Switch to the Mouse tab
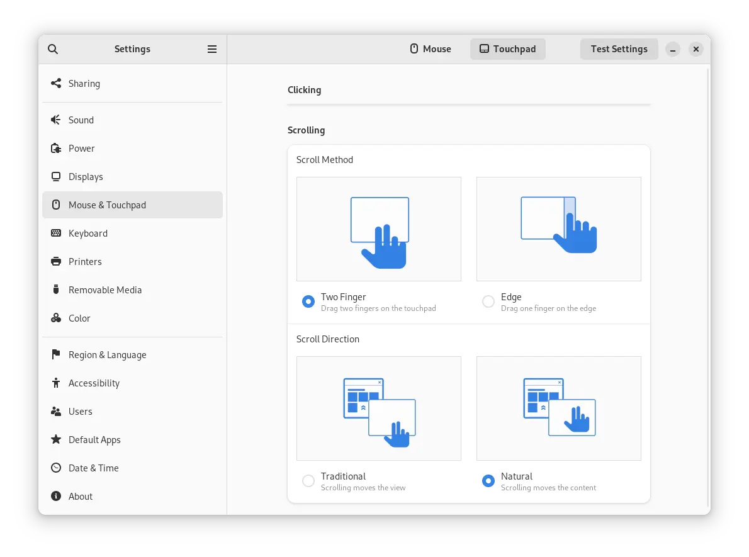The width and height of the screenshot is (749, 557). pos(431,49)
